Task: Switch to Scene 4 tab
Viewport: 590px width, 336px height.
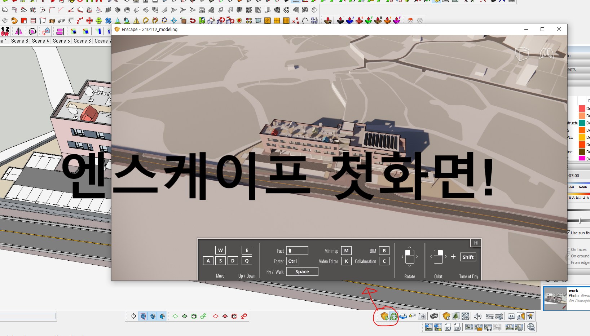Action: tap(40, 41)
